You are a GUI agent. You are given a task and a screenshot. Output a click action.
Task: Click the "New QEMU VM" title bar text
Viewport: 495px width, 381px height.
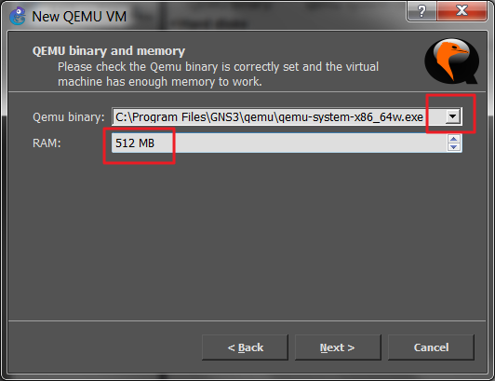click(79, 17)
